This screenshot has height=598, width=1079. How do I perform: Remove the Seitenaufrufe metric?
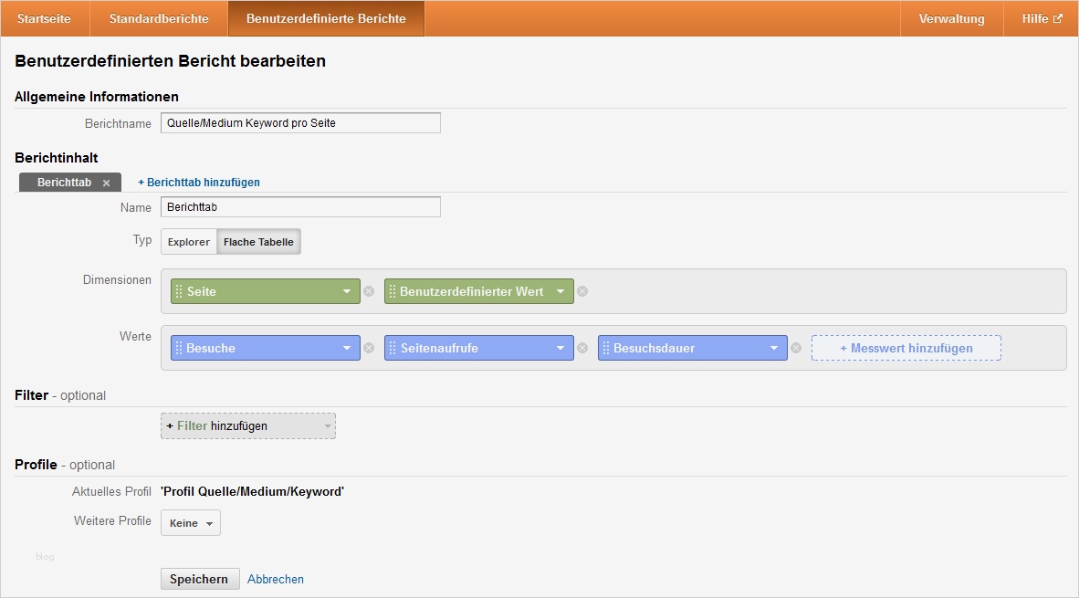(x=582, y=348)
